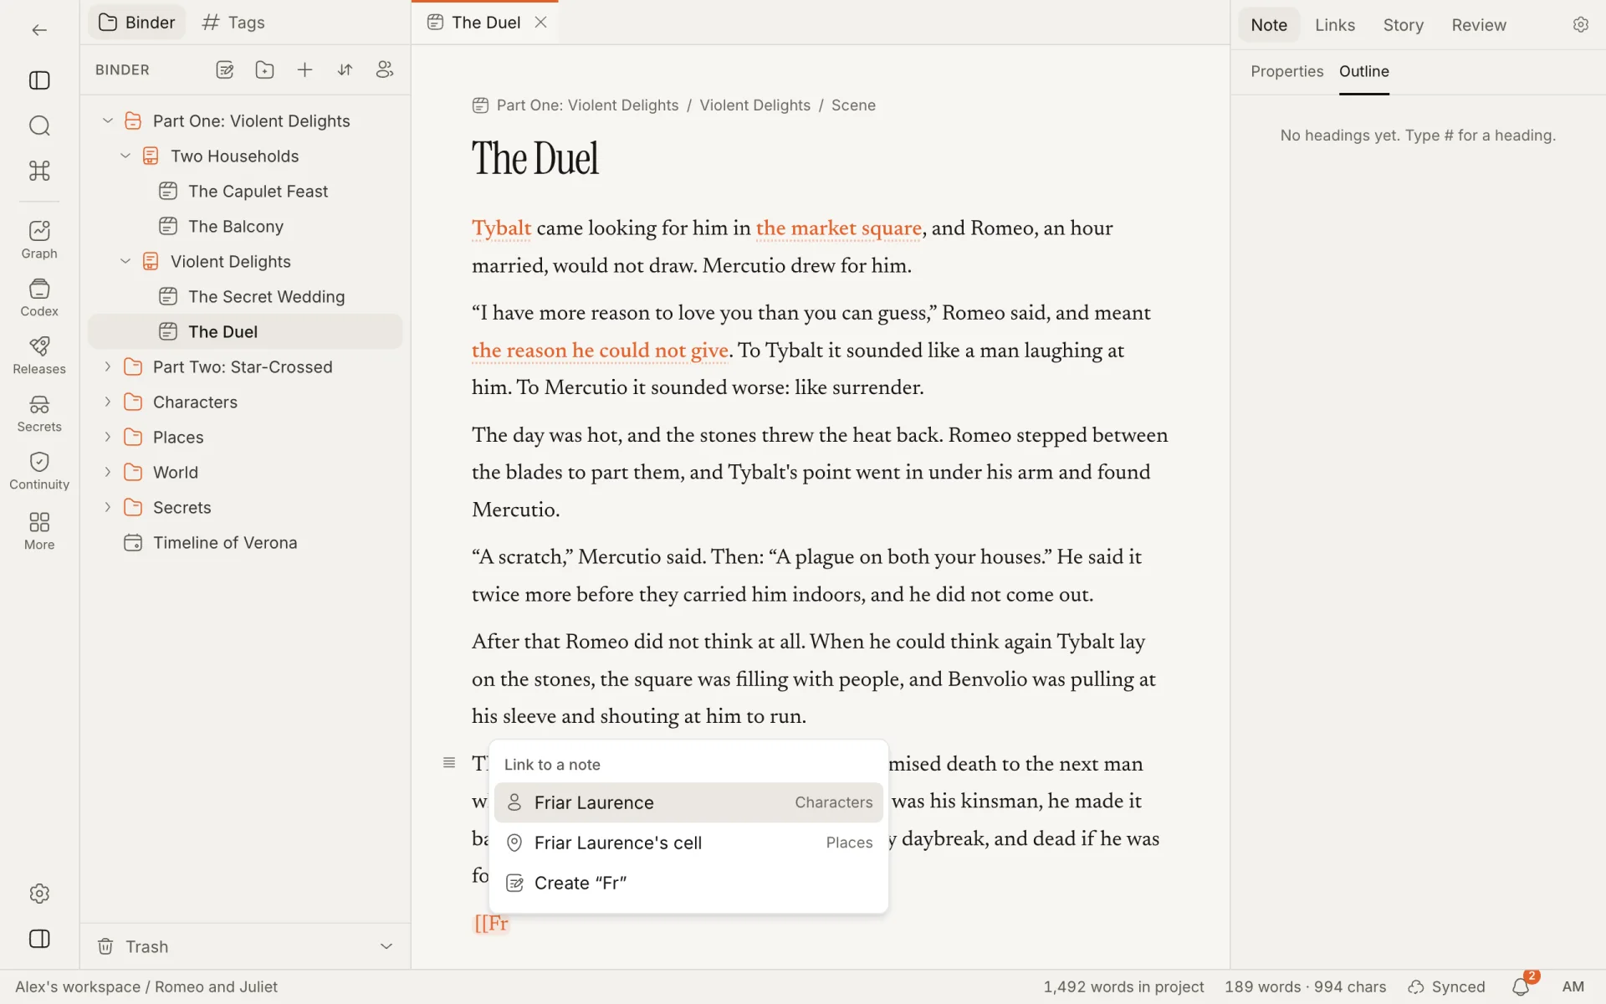Select Friar Laurence's cell suggestion
The width and height of the screenshot is (1606, 1004).
point(688,843)
